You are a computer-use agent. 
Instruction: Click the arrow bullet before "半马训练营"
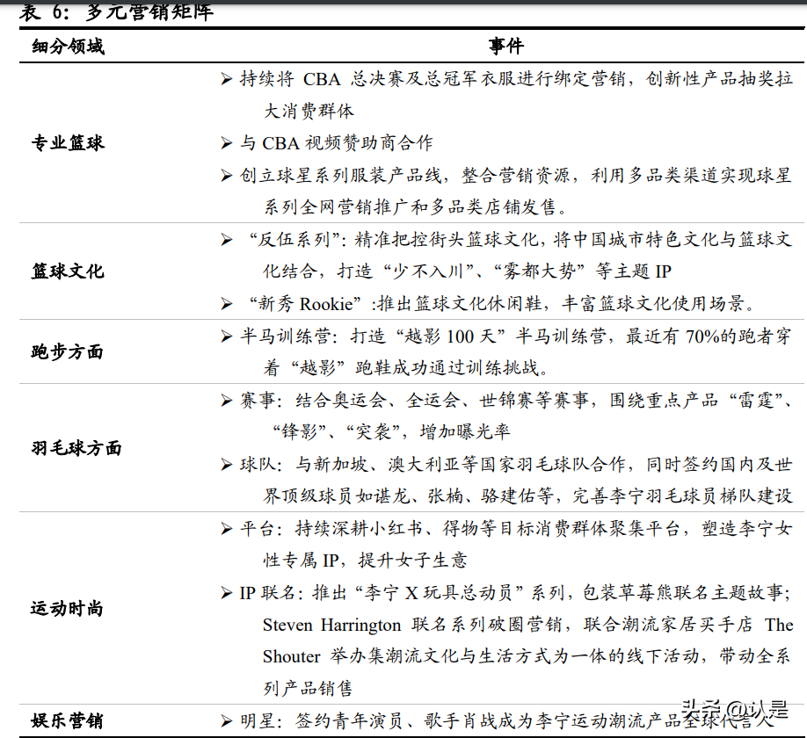point(227,336)
